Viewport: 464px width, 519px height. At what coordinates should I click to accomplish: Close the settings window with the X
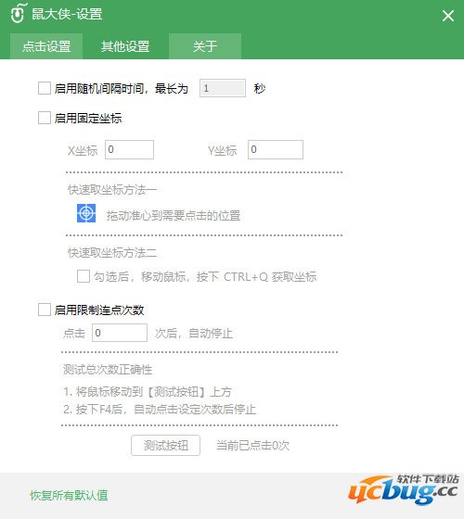coord(447,16)
